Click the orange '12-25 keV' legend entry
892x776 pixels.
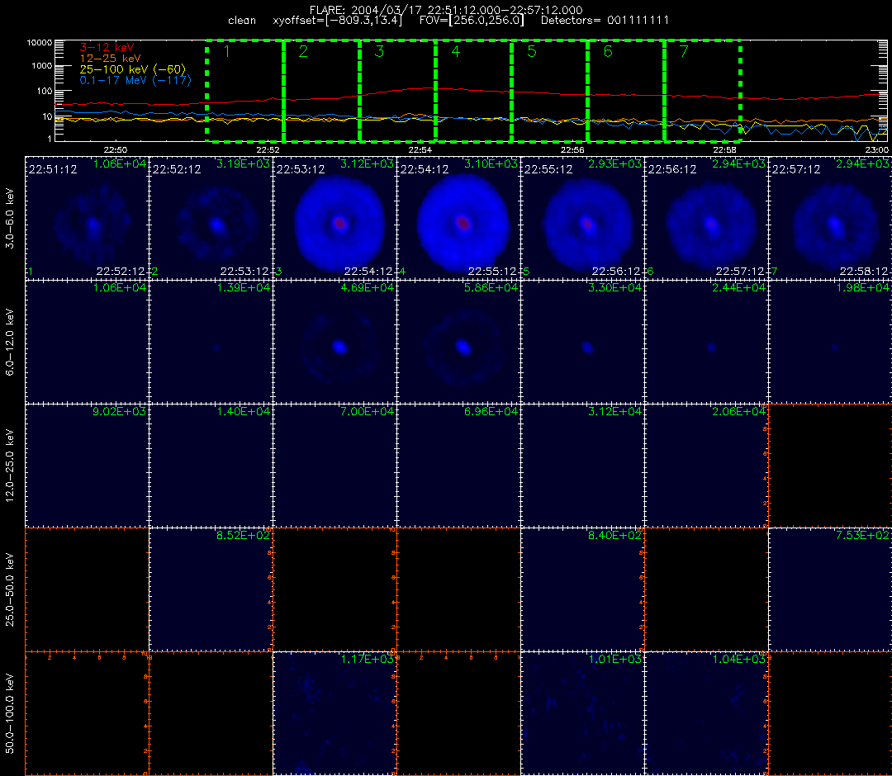pyautogui.click(x=110, y=58)
